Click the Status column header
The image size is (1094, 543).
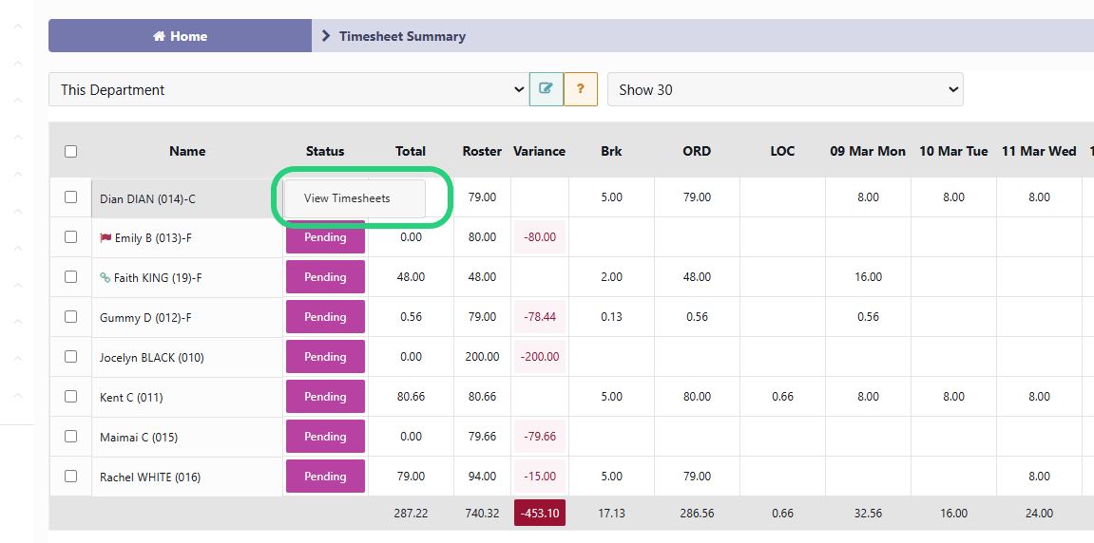point(325,151)
